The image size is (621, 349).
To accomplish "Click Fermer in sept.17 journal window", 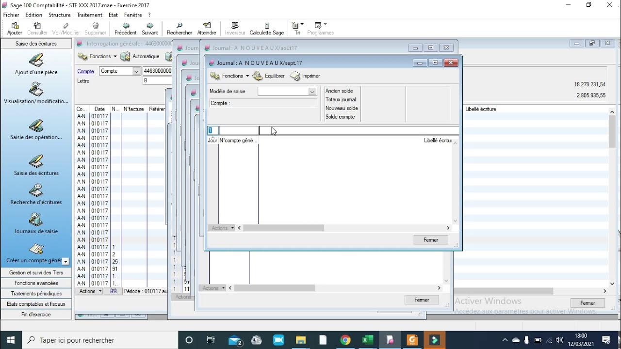I will (431, 240).
